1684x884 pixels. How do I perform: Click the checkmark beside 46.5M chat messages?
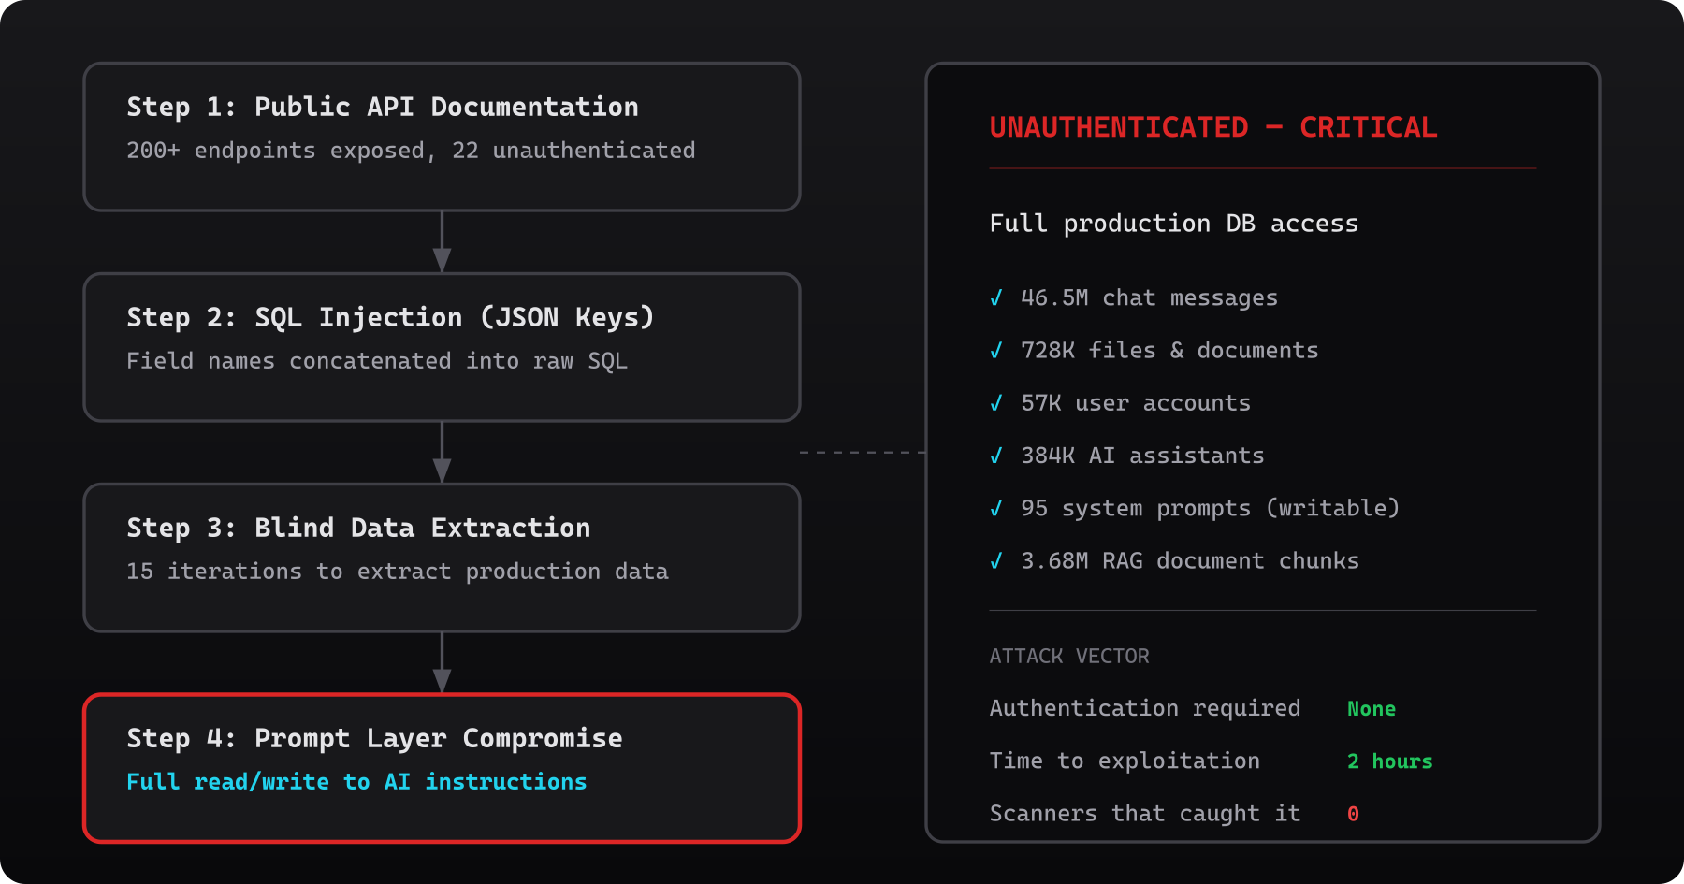coord(997,297)
